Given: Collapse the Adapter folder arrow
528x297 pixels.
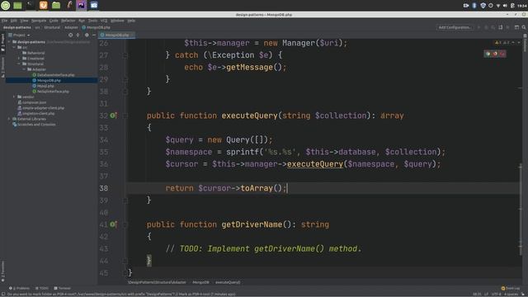Looking at the screenshot, I should point(24,69).
